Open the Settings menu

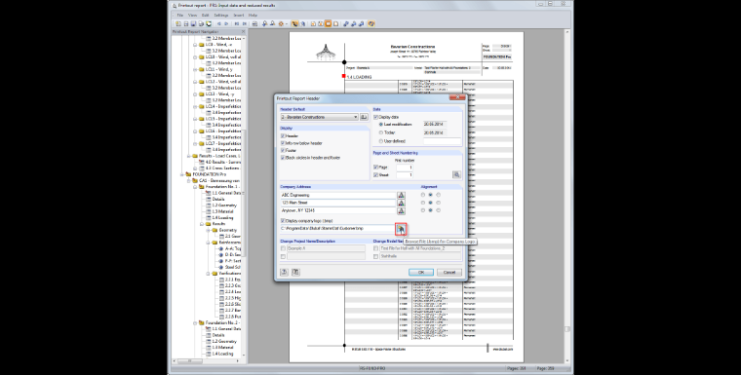tap(220, 16)
